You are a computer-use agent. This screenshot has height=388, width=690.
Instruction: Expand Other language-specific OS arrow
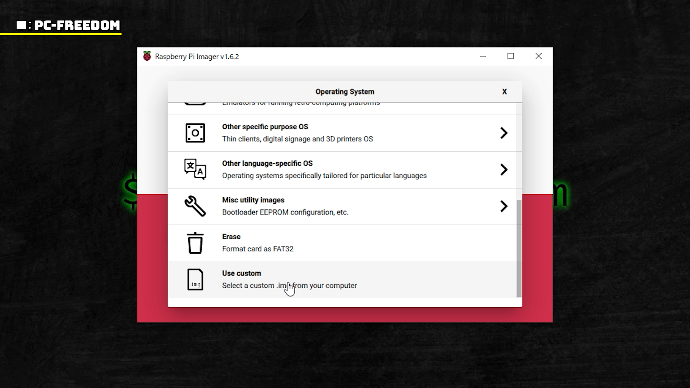pyautogui.click(x=504, y=170)
